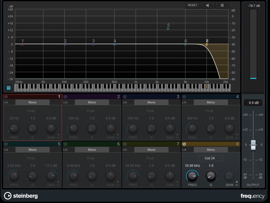Image resolution: width=270 pixels, height=203 pixels.
Task: Select the yellow node 8 in graph
Action: tap(207, 44)
